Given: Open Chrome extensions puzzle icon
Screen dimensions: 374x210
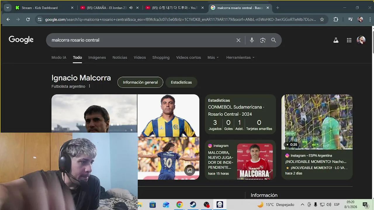Looking at the screenshot, I should coord(336,20).
